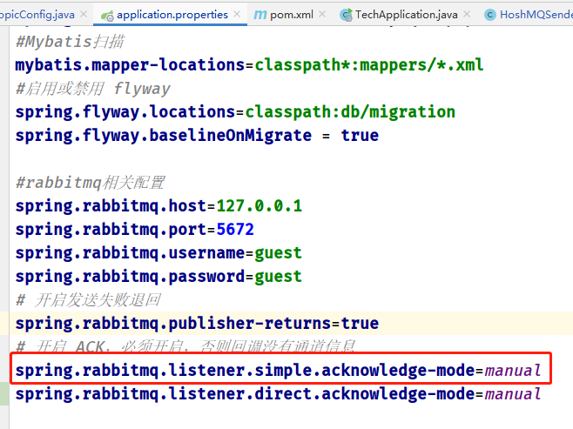The height and width of the screenshot is (429, 573).
Task: Click the class icon on HoshMQSender tab
Action: [x=489, y=15]
